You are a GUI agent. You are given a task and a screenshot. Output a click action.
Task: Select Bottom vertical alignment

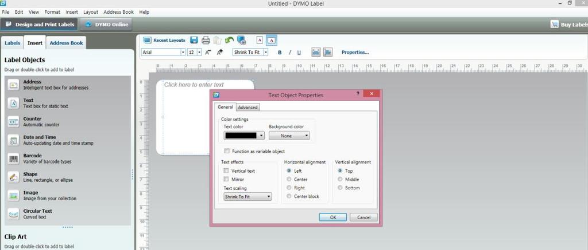340,188
